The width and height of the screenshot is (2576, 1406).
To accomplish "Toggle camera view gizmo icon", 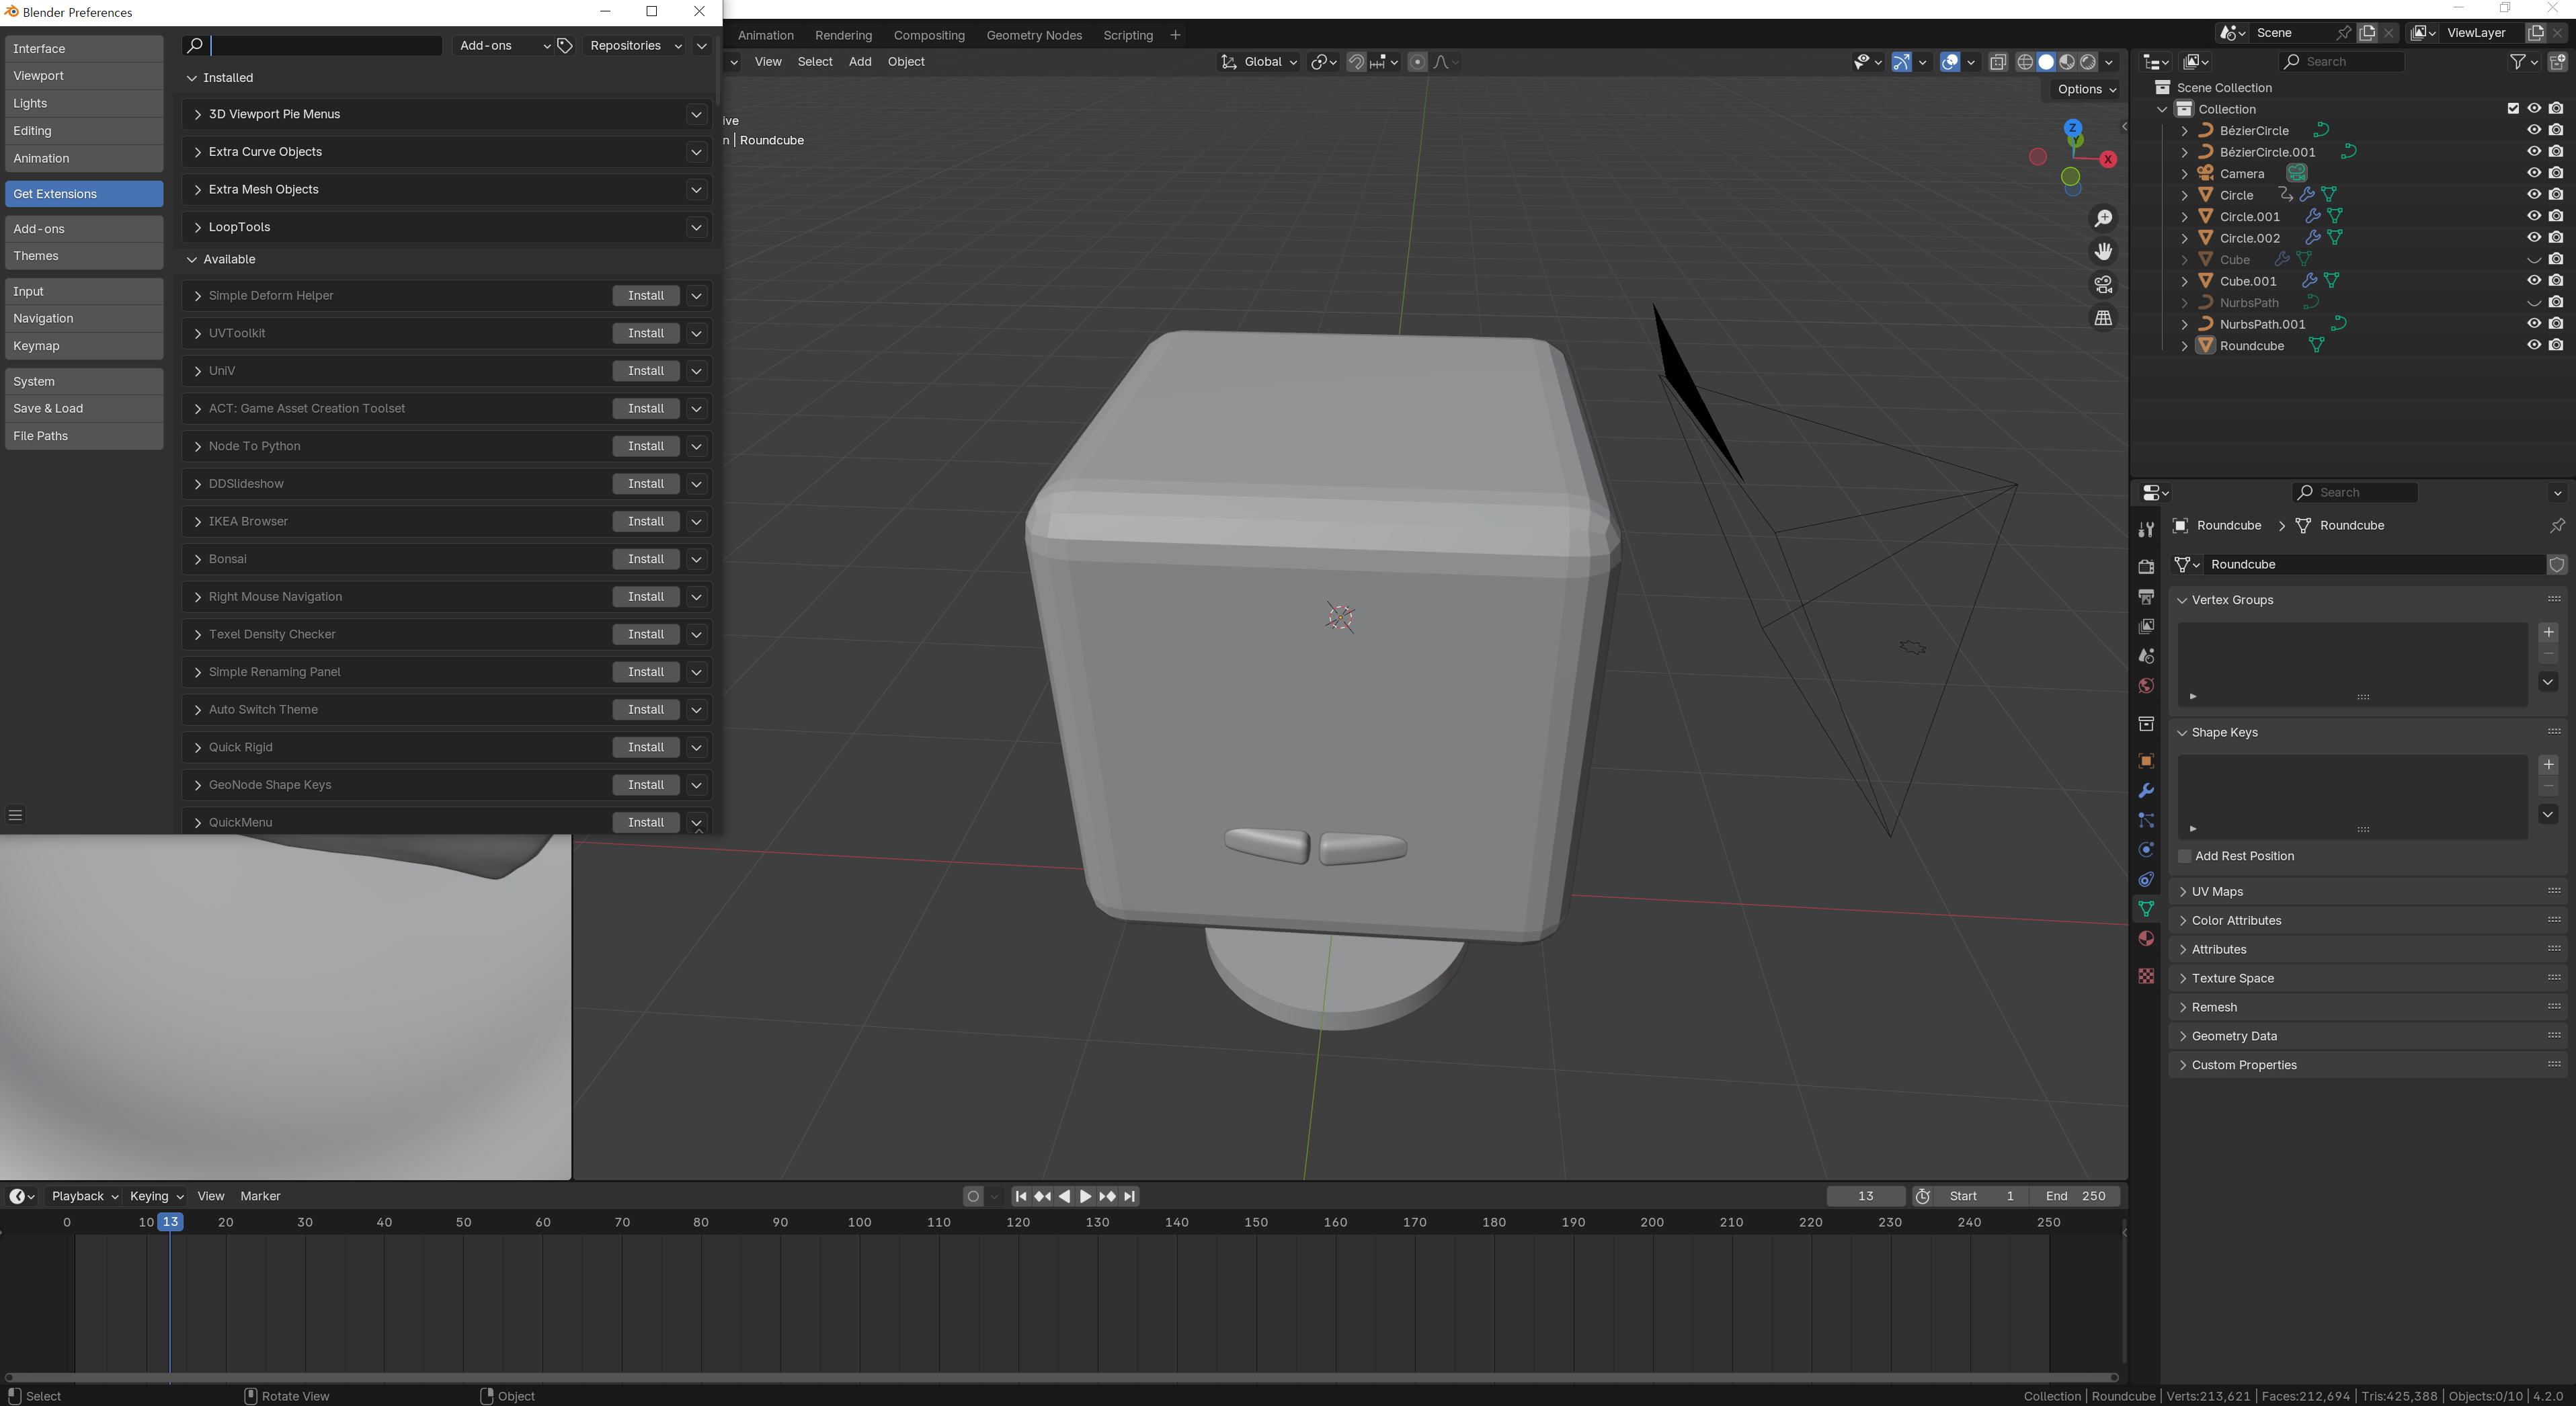I will tap(2103, 285).
